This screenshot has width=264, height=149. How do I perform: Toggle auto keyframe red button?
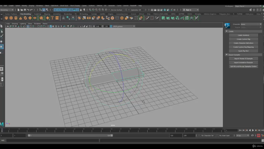(x=259, y=135)
